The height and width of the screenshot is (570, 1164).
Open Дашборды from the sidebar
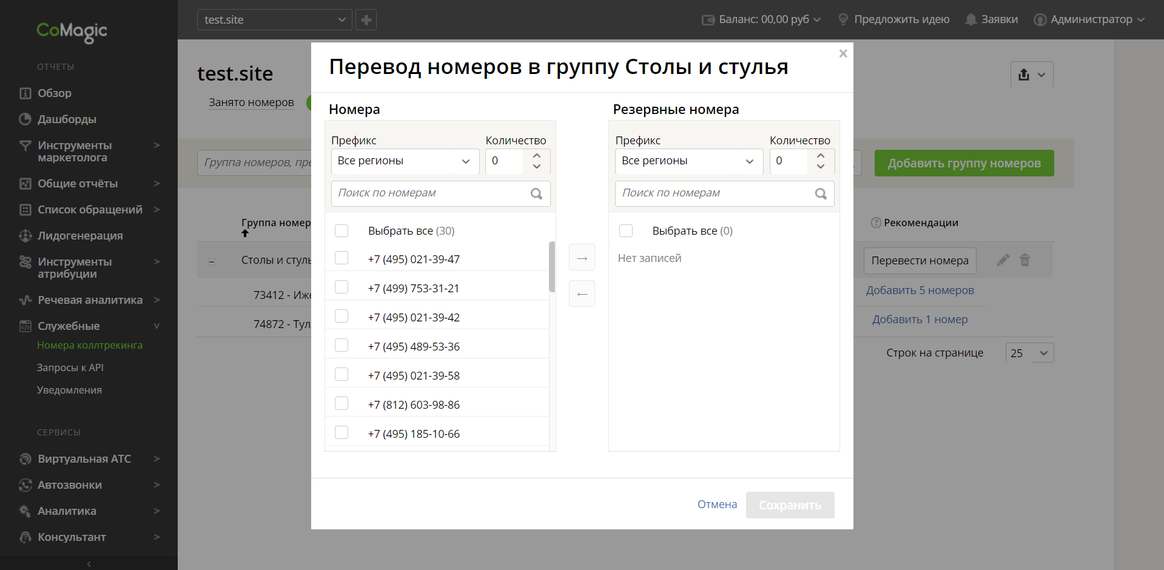tap(67, 119)
